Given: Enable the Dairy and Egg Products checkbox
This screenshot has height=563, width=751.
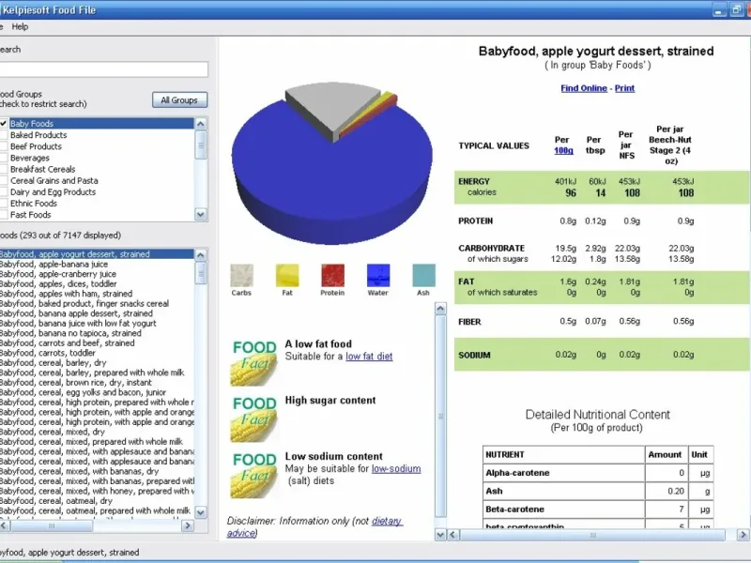Looking at the screenshot, I should coord(3,192).
